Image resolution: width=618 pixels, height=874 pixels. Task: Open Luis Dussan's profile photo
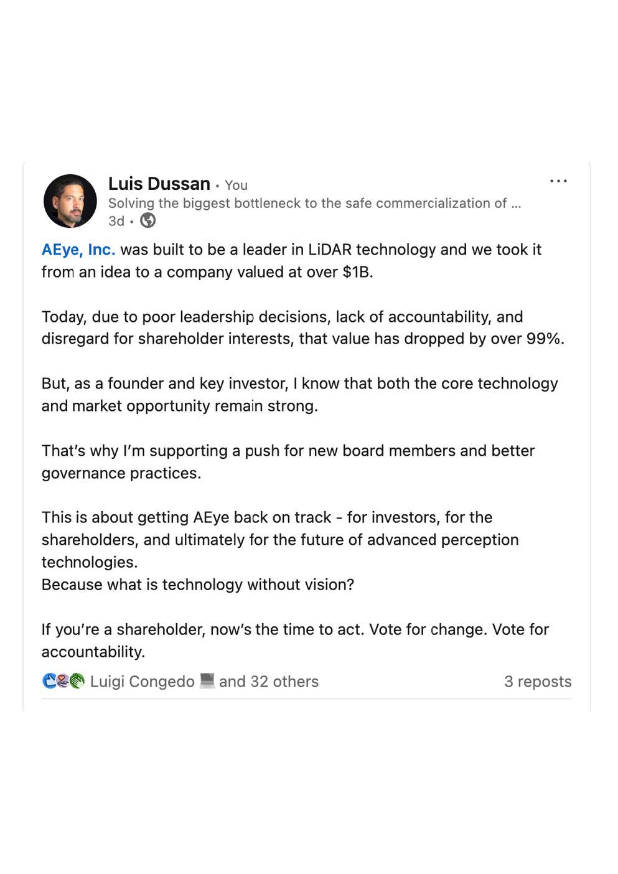coord(70,201)
